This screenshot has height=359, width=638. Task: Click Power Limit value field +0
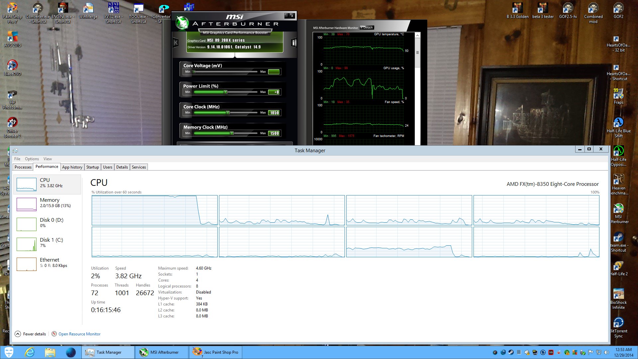[274, 92]
